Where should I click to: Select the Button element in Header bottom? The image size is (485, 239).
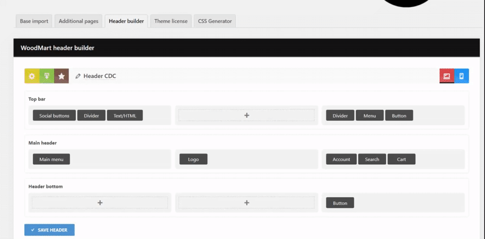coord(340,203)
